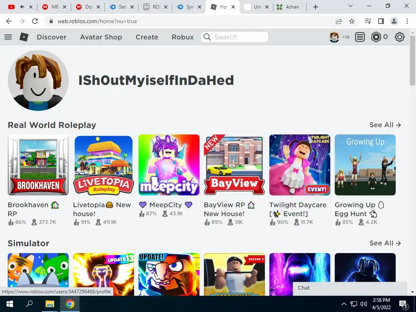Viewport: 416px width, 312px height.
Task: Click the address bar URL
Action: 97,21
